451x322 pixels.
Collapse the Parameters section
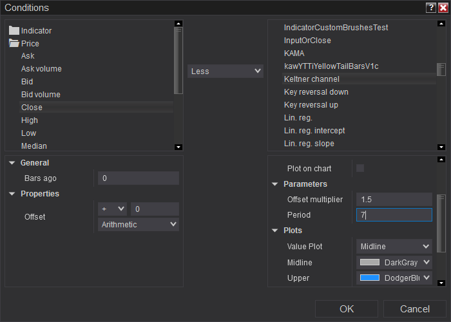point(275,184)
